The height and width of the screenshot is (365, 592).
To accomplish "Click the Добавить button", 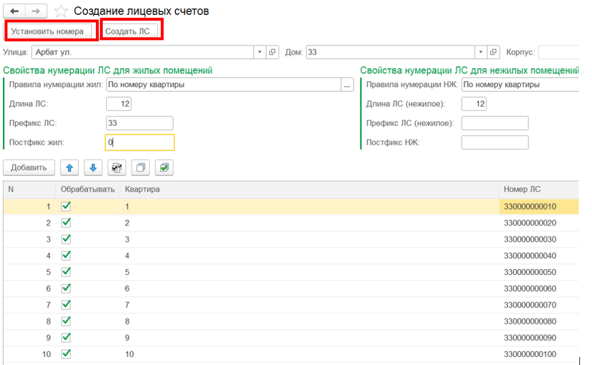I will [29, 167].
